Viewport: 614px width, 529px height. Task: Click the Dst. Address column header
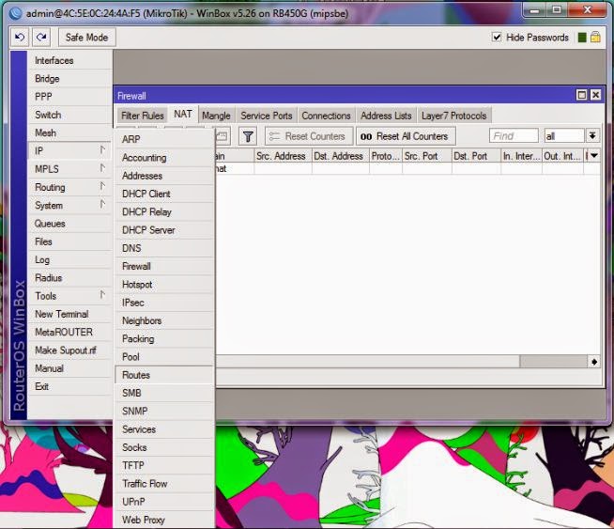340,156
